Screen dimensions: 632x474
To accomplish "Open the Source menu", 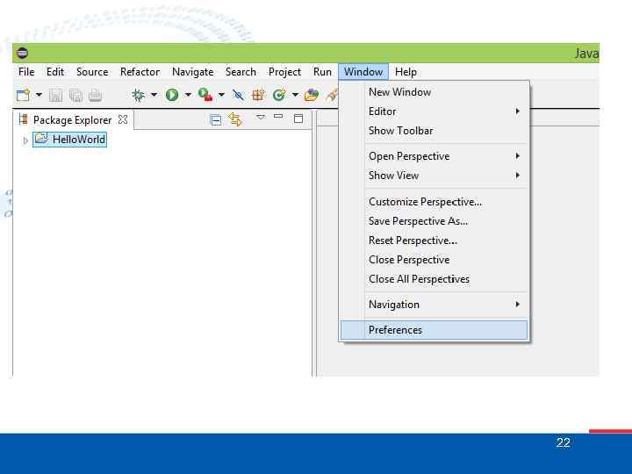I will [92, 72].
